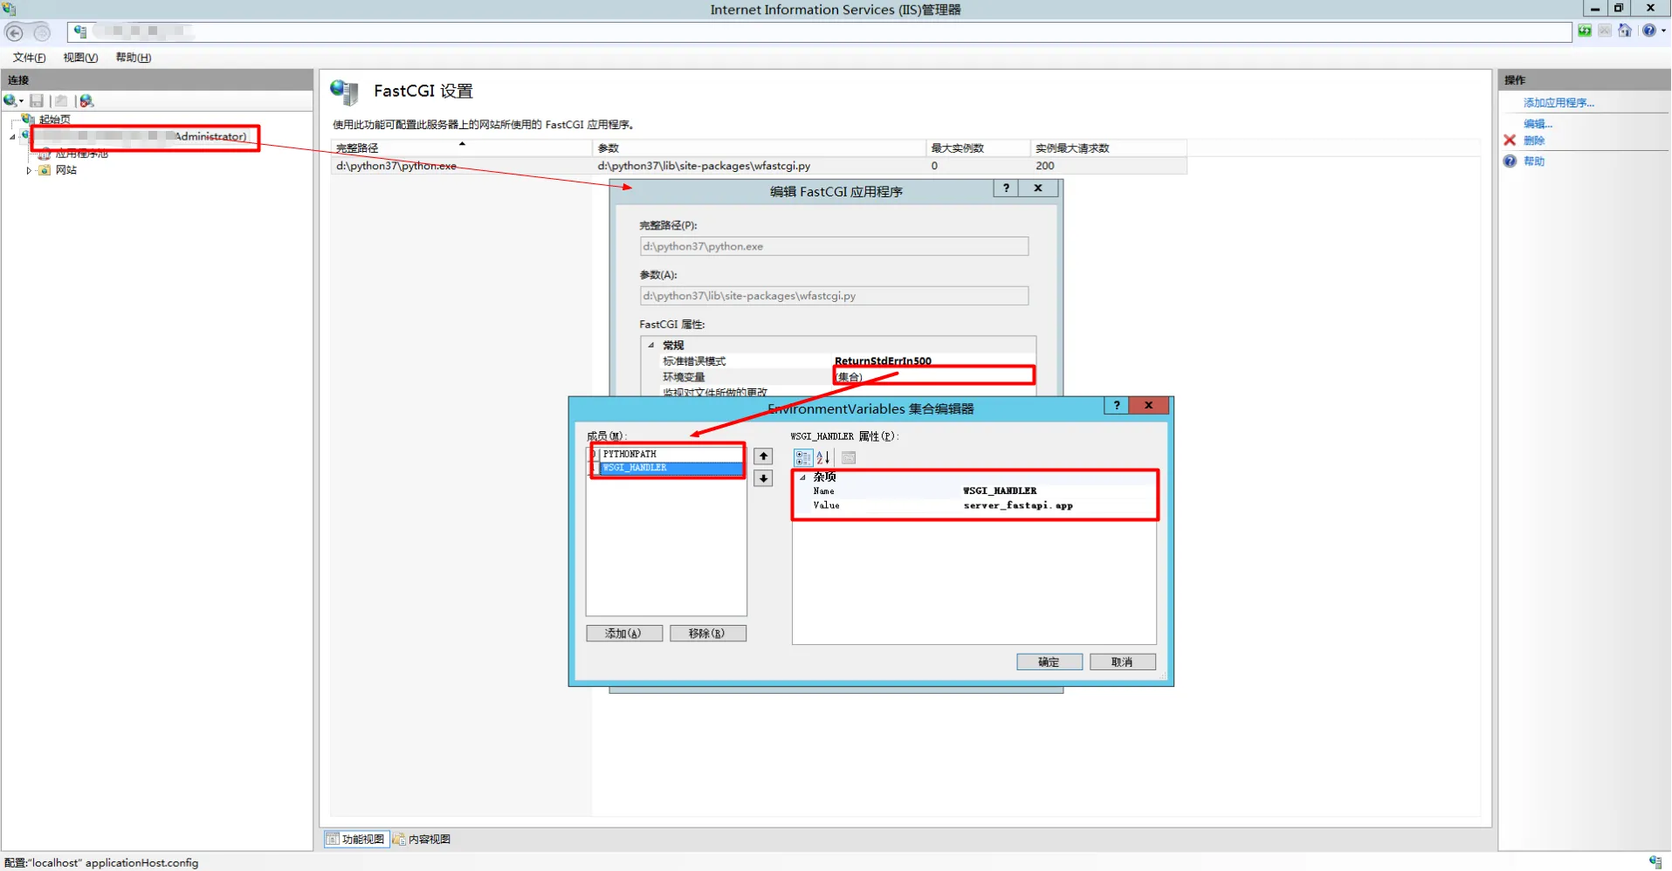Click the up-folder icon in Connections toolbar

point(61,101)
